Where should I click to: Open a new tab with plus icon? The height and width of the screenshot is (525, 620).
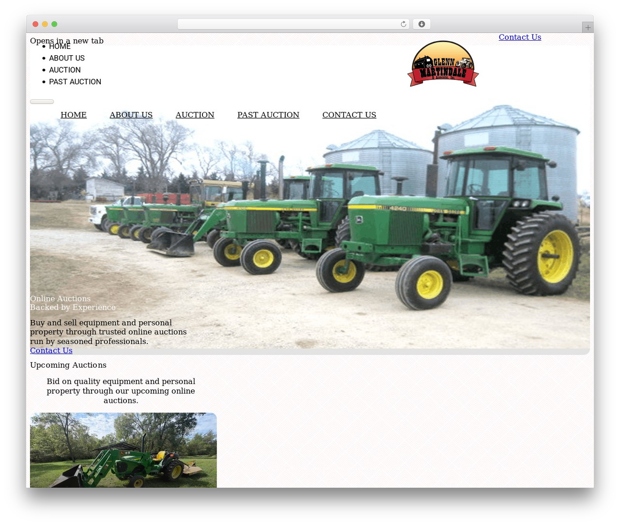coord(588,28)
